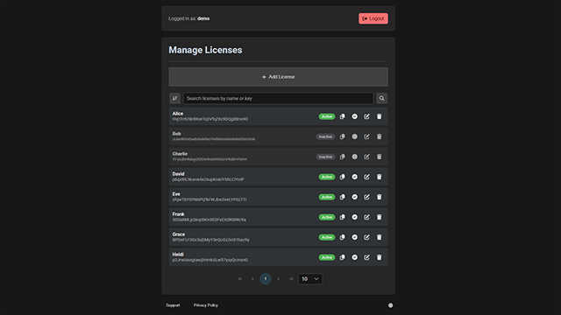Select the name Grace

tap(179, 234)
